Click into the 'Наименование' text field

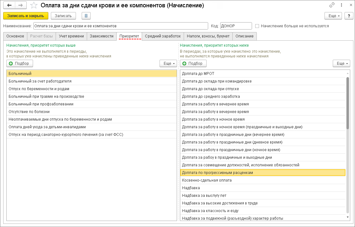pyautogui.click(x=120, y=26)
